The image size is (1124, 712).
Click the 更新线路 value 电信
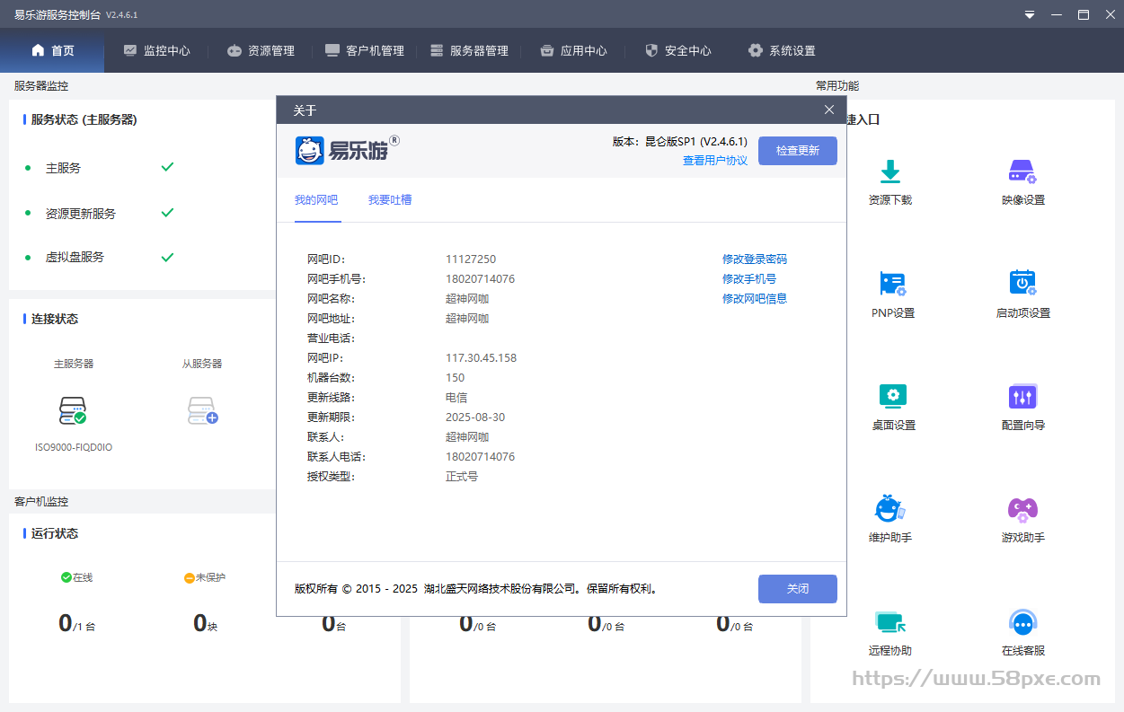pos(456,397)
